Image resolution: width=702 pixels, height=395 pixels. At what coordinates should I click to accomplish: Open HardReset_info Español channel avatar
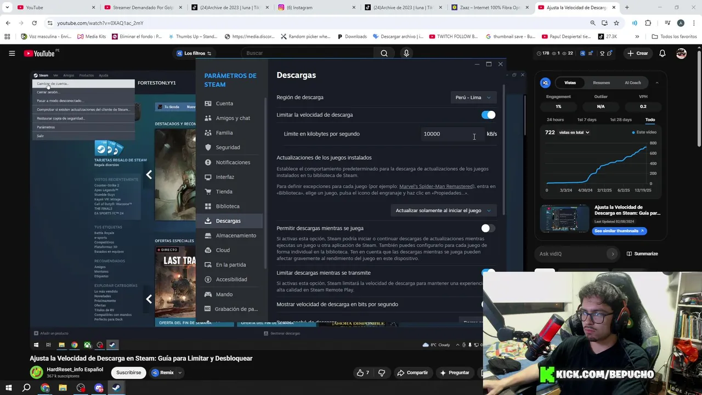pos(36,373)
